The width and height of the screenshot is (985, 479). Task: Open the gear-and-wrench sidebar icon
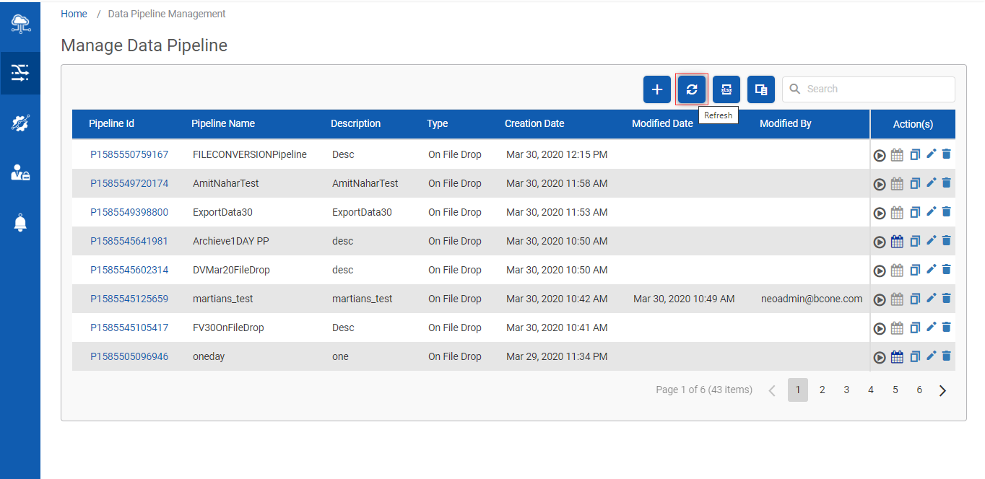click(x=20, y=123)
